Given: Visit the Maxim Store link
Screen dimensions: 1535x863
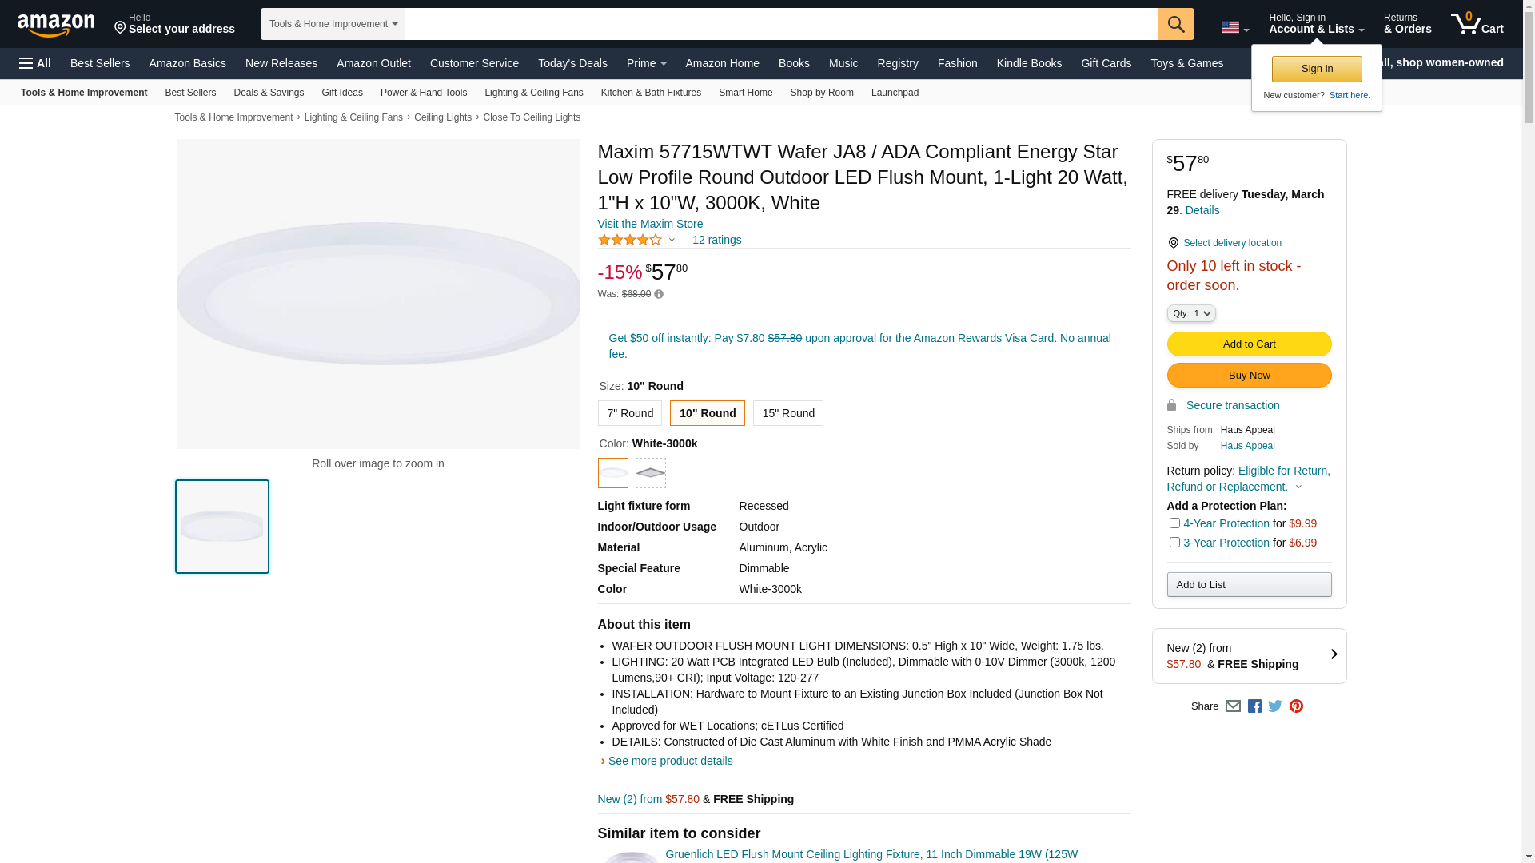Looking at the screenshot, I should point(650,224).
